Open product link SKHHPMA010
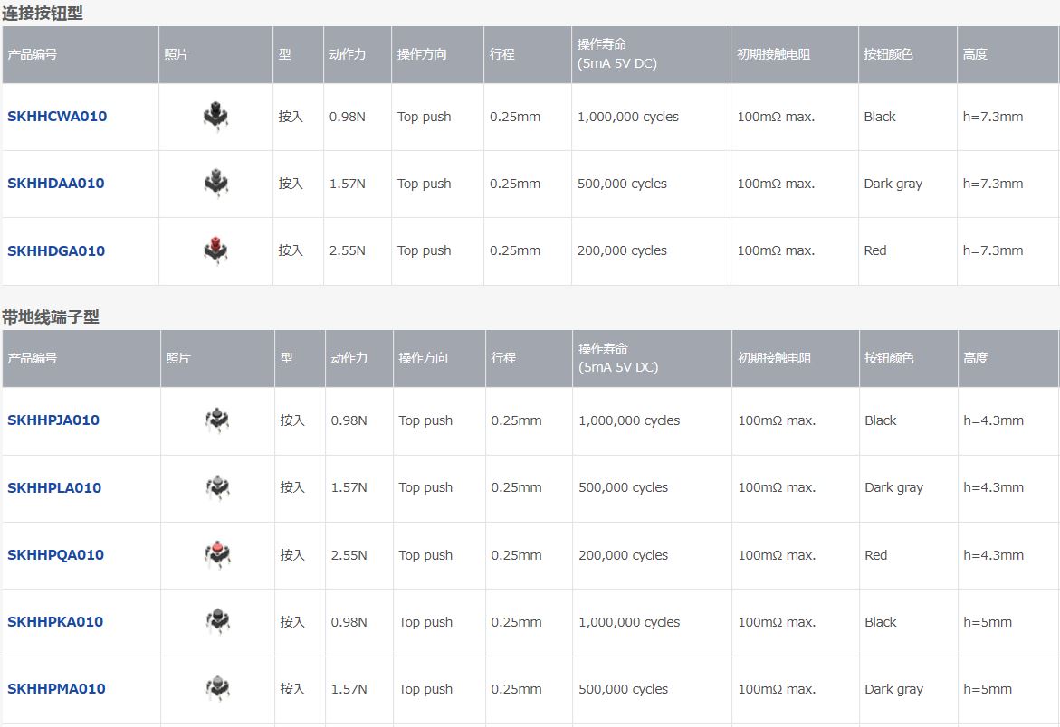Image resolution: width=1060 pixels, height=727 pixels. [x=56, y=688]
